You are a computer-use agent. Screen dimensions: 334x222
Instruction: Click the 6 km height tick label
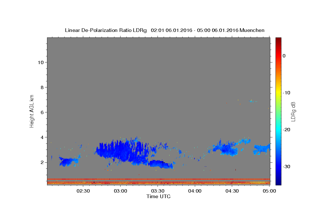42,112
